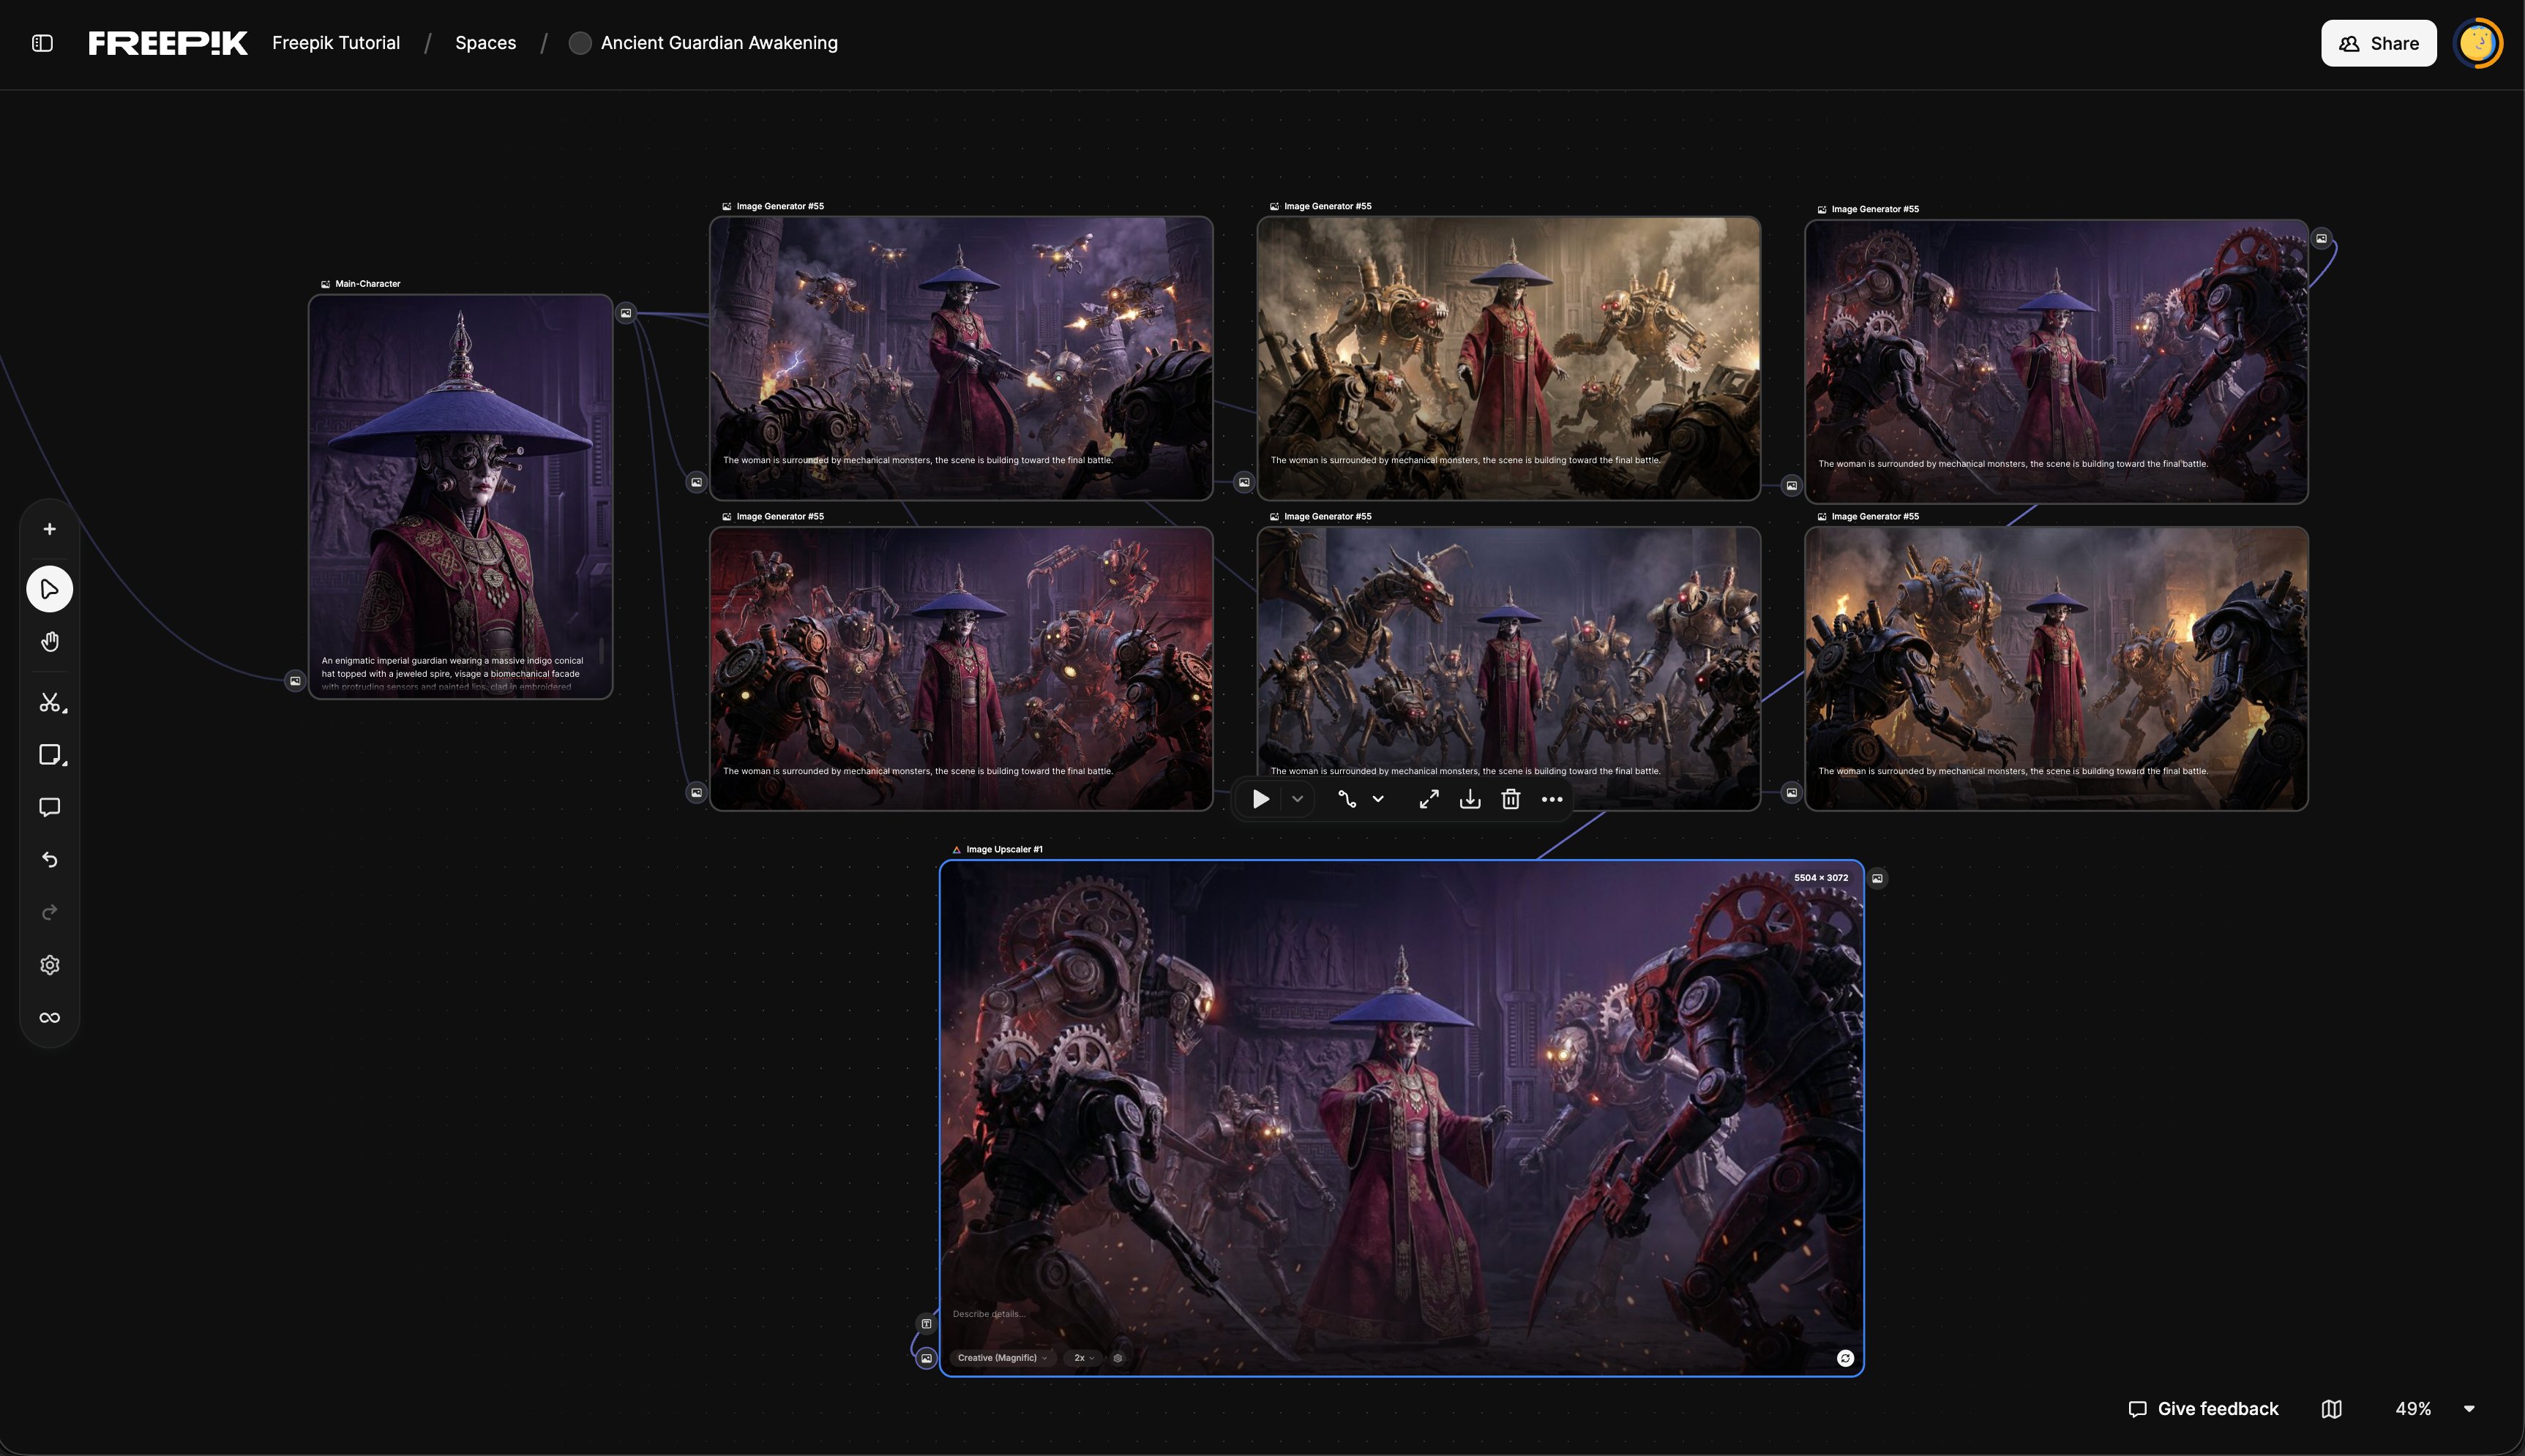Click the Describe details input field

click(x=1100, y=1314)
